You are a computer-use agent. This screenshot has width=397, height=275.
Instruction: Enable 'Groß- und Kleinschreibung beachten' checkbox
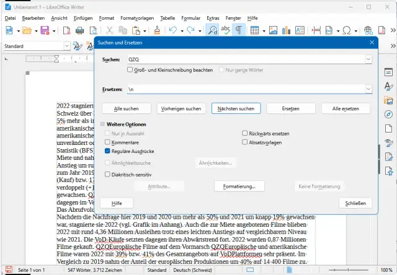(x=130, y=70)
